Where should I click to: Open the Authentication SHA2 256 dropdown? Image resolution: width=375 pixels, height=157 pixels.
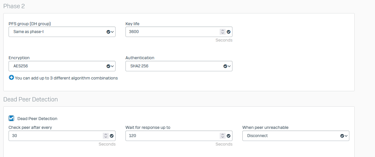[x=179, y=66]
